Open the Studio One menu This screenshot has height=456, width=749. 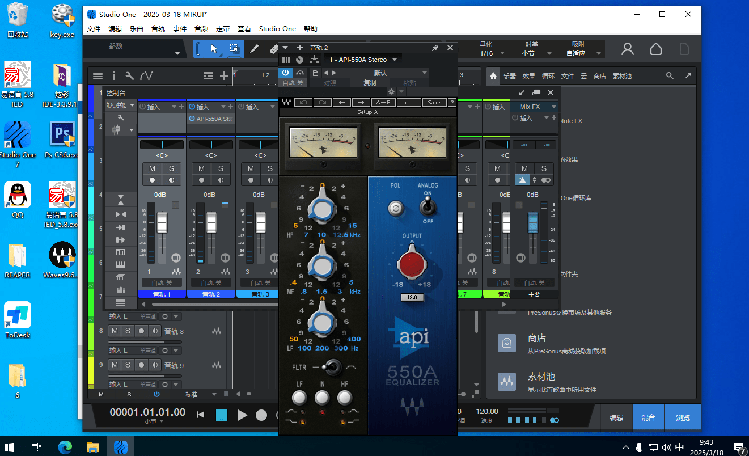coord(277,29)
